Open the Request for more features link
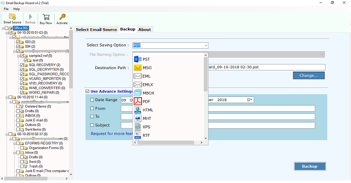Screen dimensions: 351x183 point(112,134)
